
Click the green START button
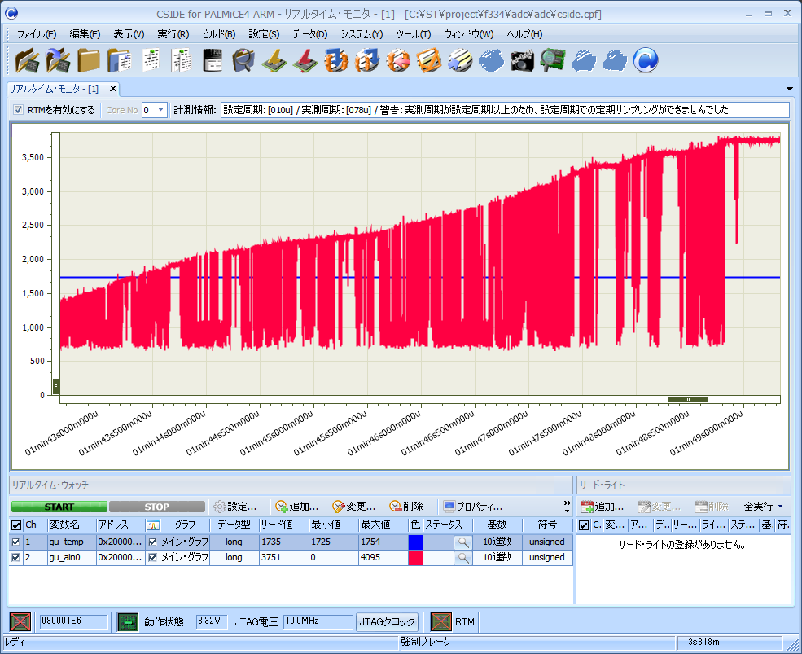(59, 507)
